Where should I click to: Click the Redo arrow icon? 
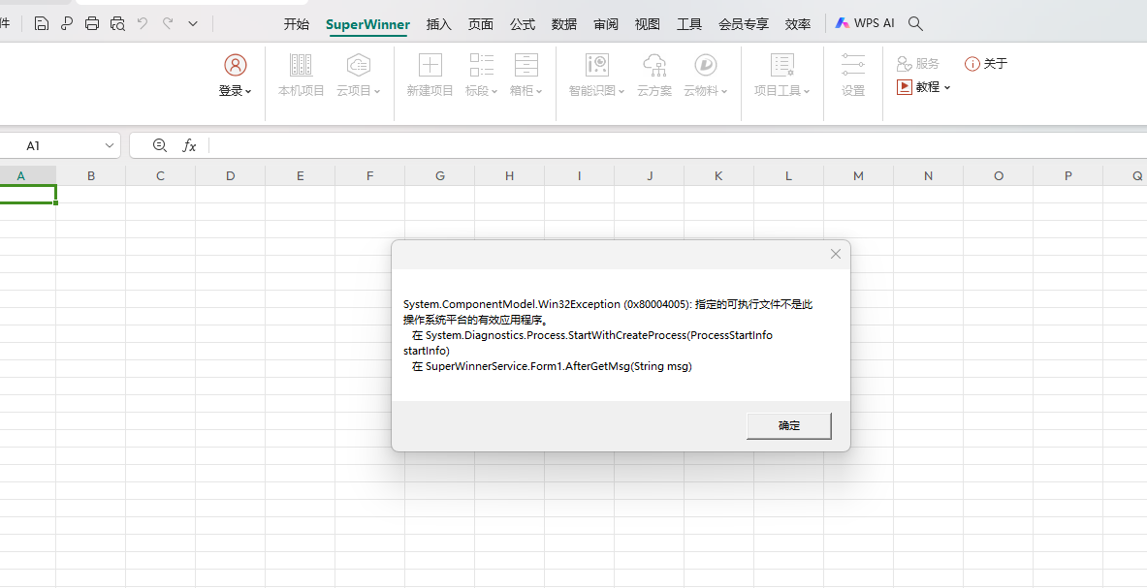pos(168,23)
